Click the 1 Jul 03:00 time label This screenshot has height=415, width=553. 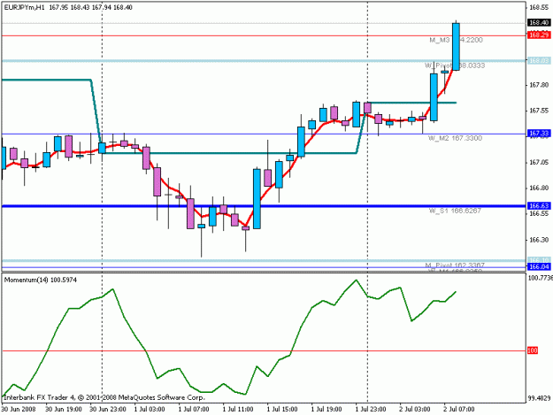point(150,410)
